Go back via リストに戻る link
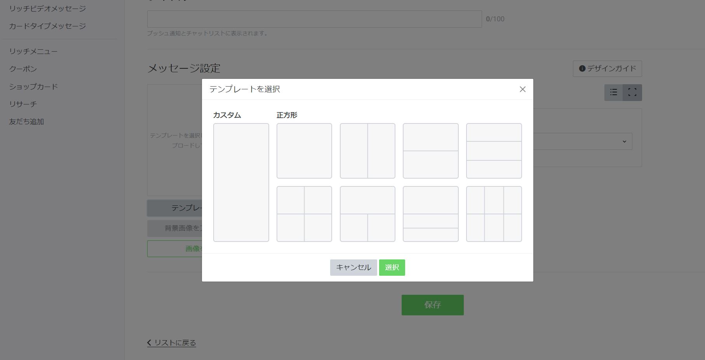Viewport: 705px width, 360px height. point(171,343)
